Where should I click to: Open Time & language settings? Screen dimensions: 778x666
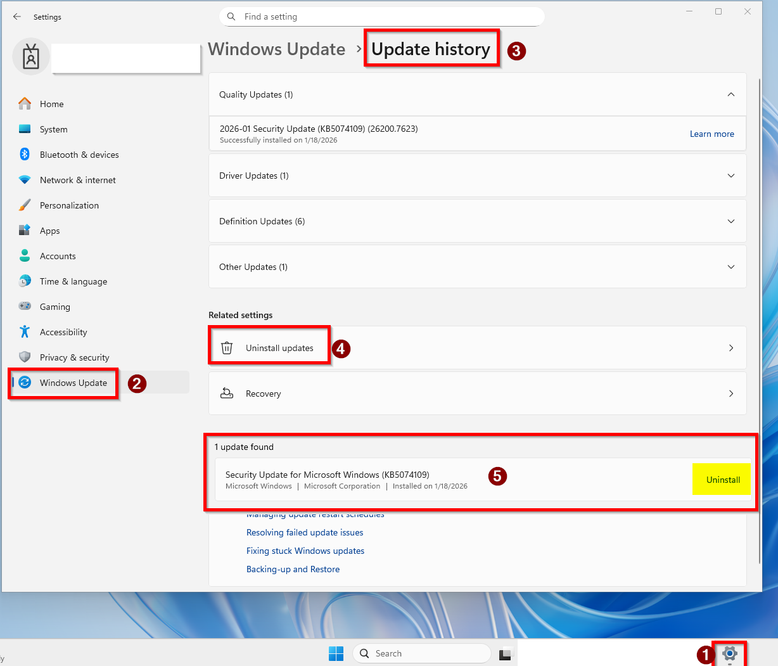[x=99, y=281]
